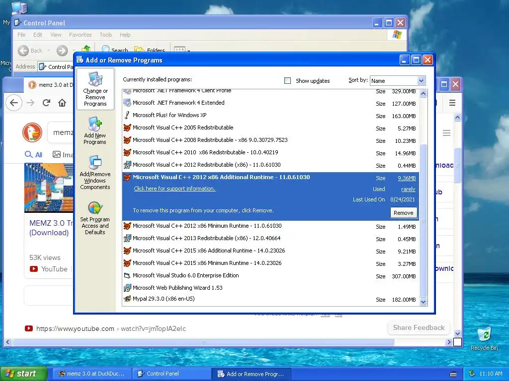Viewport: 509px width, 381px height.
Task: Open Edit menu in Control Panel
Action: [x=38, y=35]
